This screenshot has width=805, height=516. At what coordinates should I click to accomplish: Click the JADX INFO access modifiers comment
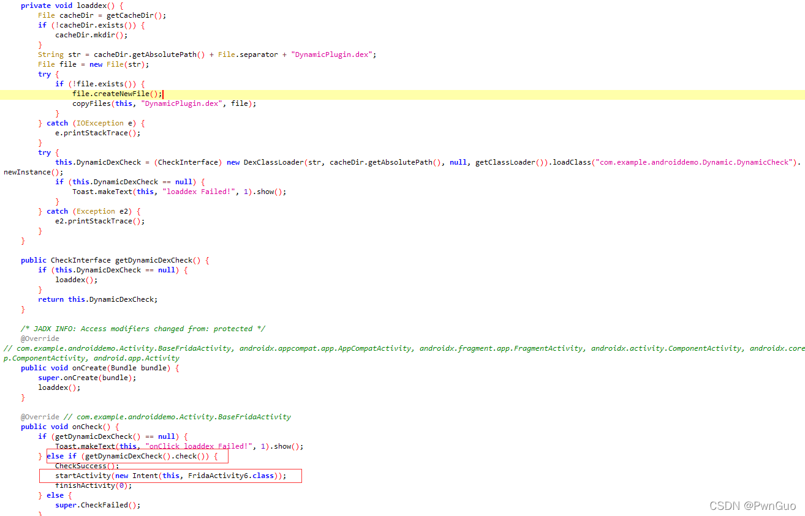pos(143,329)
